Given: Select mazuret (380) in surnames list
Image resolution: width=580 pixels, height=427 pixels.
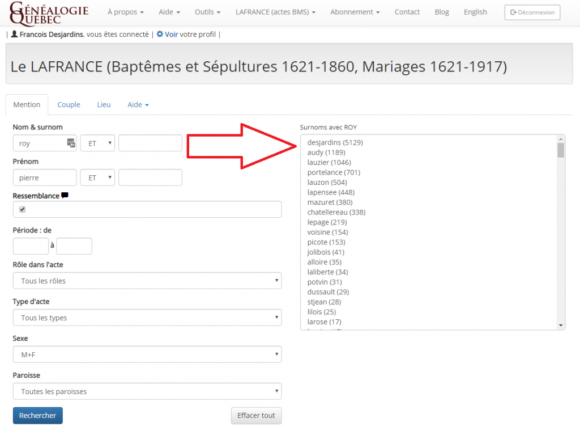Looking at the screenshot, I should [330, 202].
